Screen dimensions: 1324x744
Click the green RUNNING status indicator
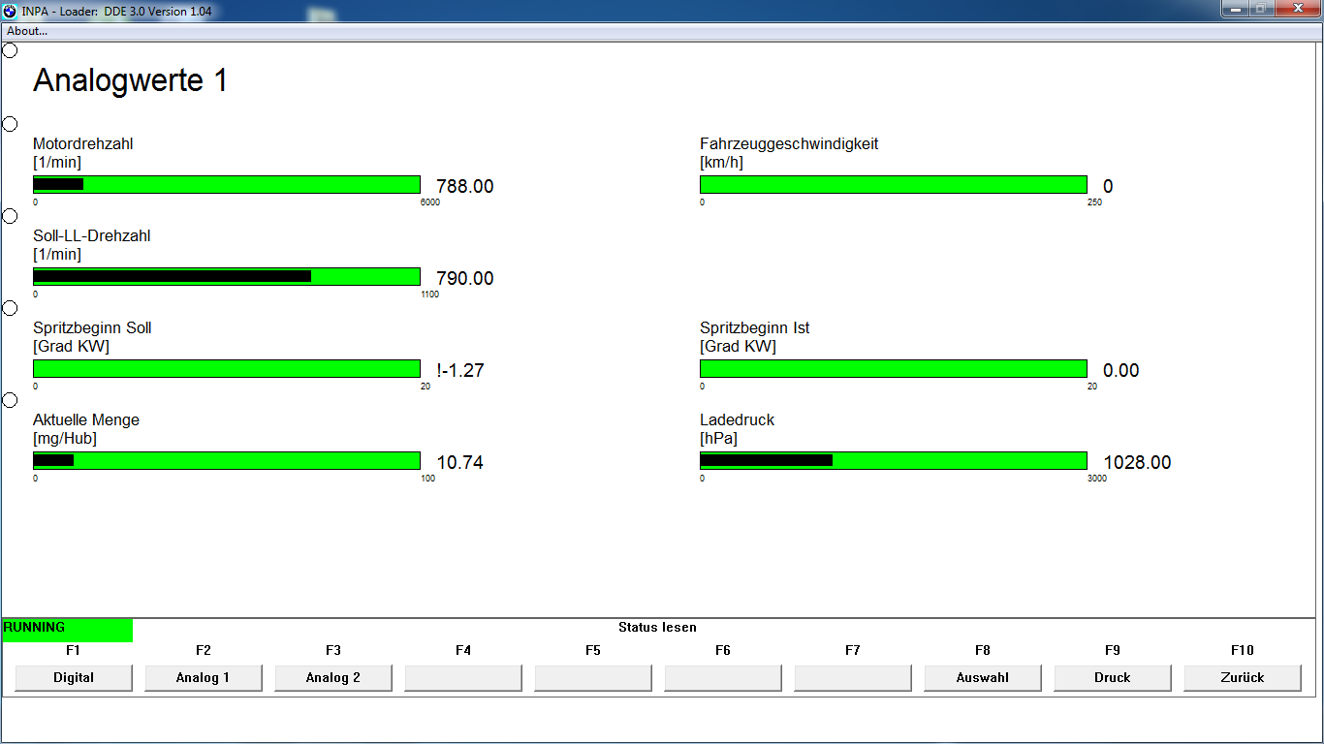67,629
